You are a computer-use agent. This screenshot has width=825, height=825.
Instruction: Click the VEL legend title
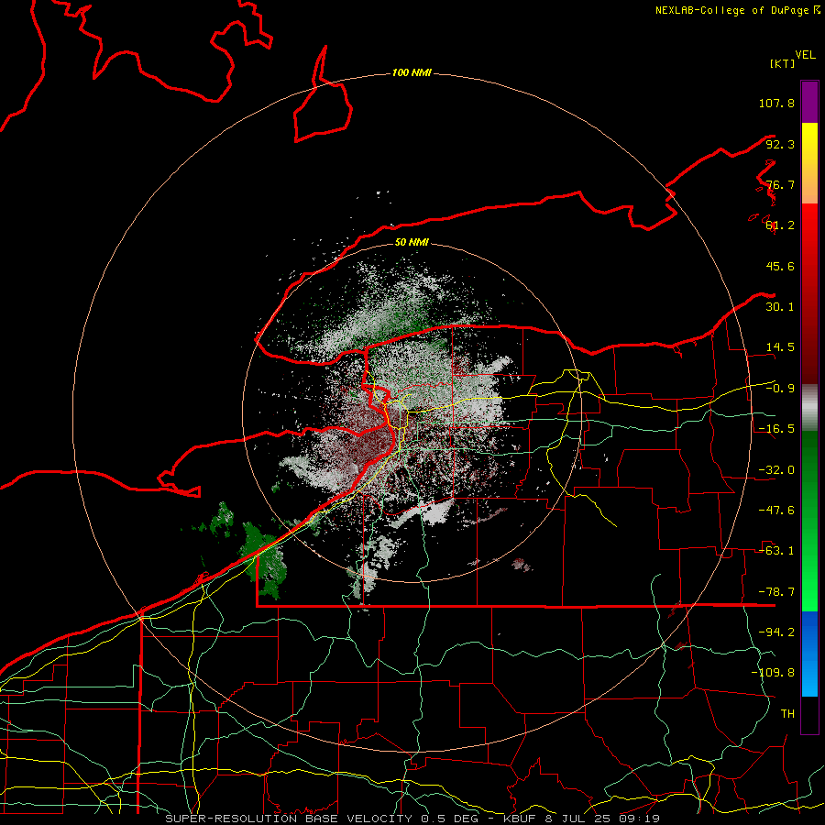[805, 55]
